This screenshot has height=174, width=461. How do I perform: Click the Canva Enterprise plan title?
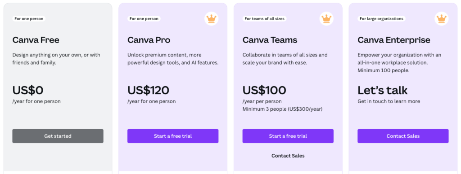point(394,40)
